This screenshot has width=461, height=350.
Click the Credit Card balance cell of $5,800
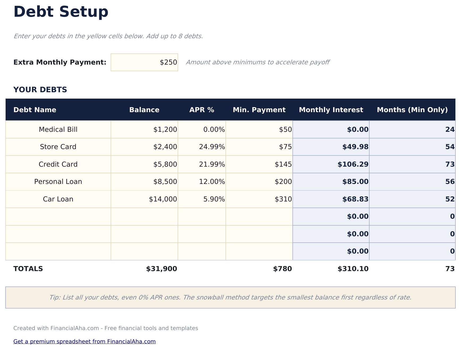click(x=144, y=164)
